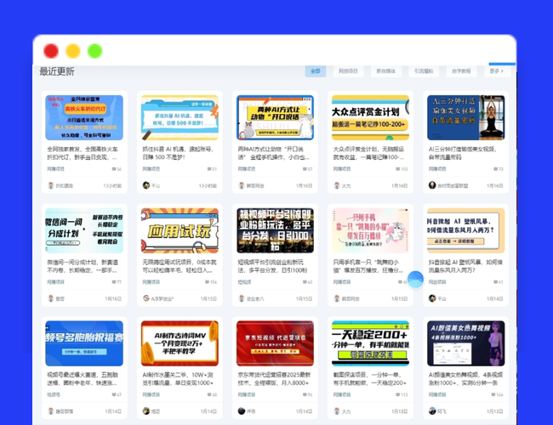Open title AI制作水墨关二爷，10W+浏览
Screen dimensions: 553x425
[178, 379]
